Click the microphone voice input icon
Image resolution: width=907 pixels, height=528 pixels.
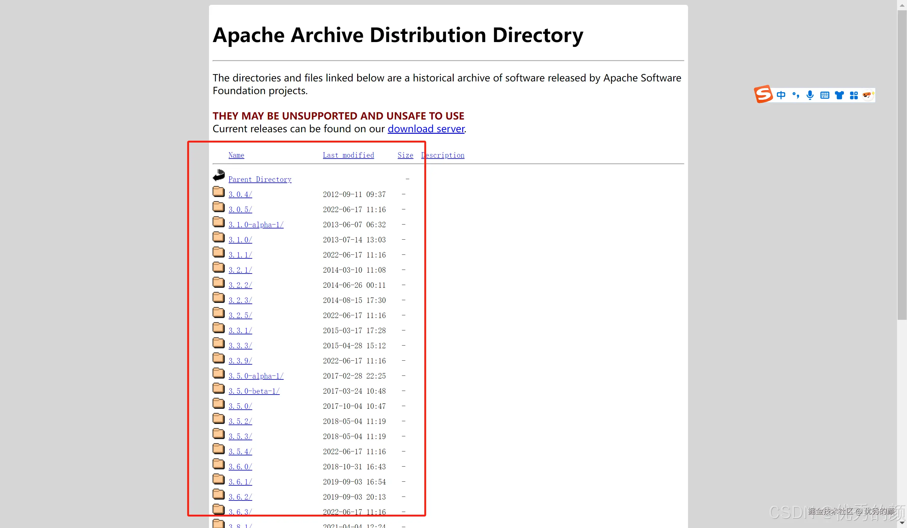click(x=810, y=95)
